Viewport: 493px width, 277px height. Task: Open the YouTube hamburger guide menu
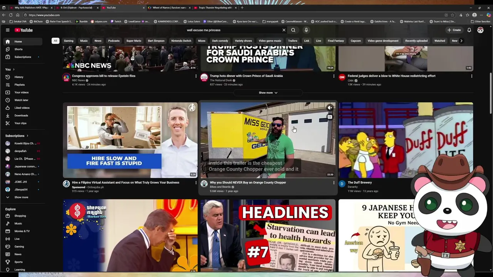click(x=7, y=30)
